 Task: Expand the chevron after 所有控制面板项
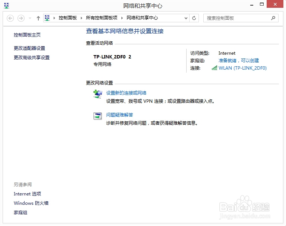coord(122,18)
